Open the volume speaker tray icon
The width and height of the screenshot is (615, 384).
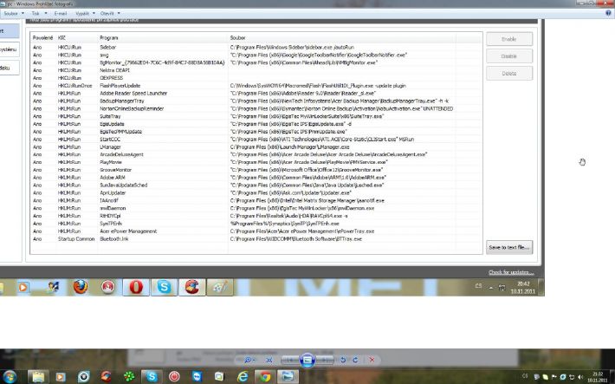tap(580, 377)
